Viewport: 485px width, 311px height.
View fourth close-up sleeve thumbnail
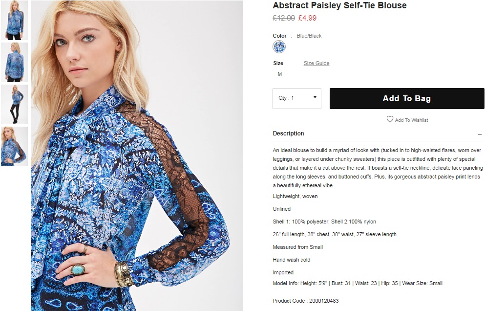pyautogui.click(x=14, y=146)
